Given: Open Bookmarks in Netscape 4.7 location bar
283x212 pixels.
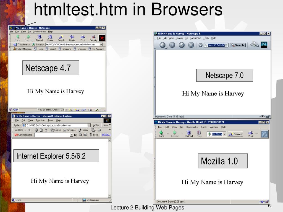Looking at the screenshot, I should coord(22,44).
